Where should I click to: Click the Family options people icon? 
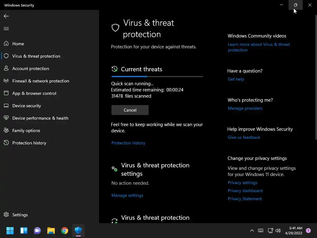coord(6,130)
